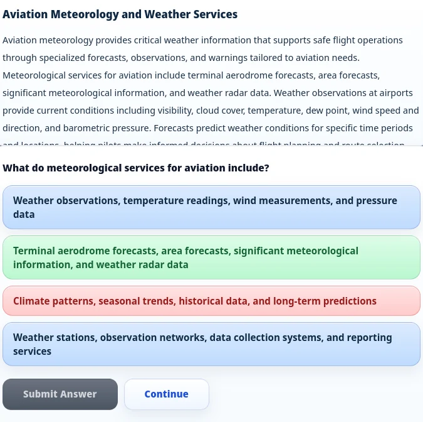Pick the red 'Climate patterns, seasonal trends' option
The height and width of the screenshot is (422, 423).
(x=212, y=301)
